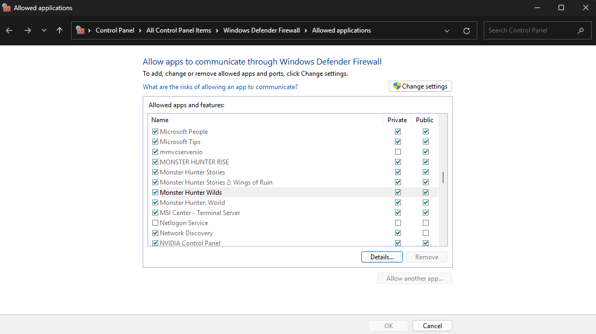
Task: Toggle the Private checkbox for mmvcserversio
Action: [398, 152]
